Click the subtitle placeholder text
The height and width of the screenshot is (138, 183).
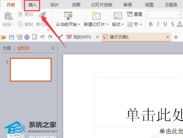point(171,131)
